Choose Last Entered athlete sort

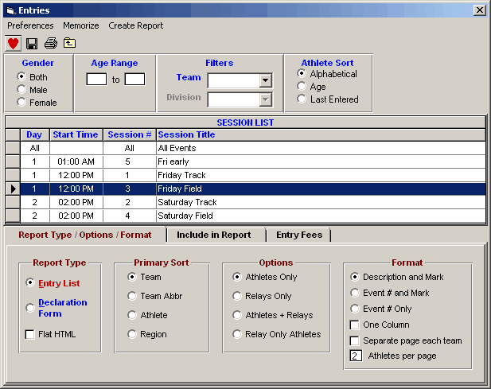302,99
